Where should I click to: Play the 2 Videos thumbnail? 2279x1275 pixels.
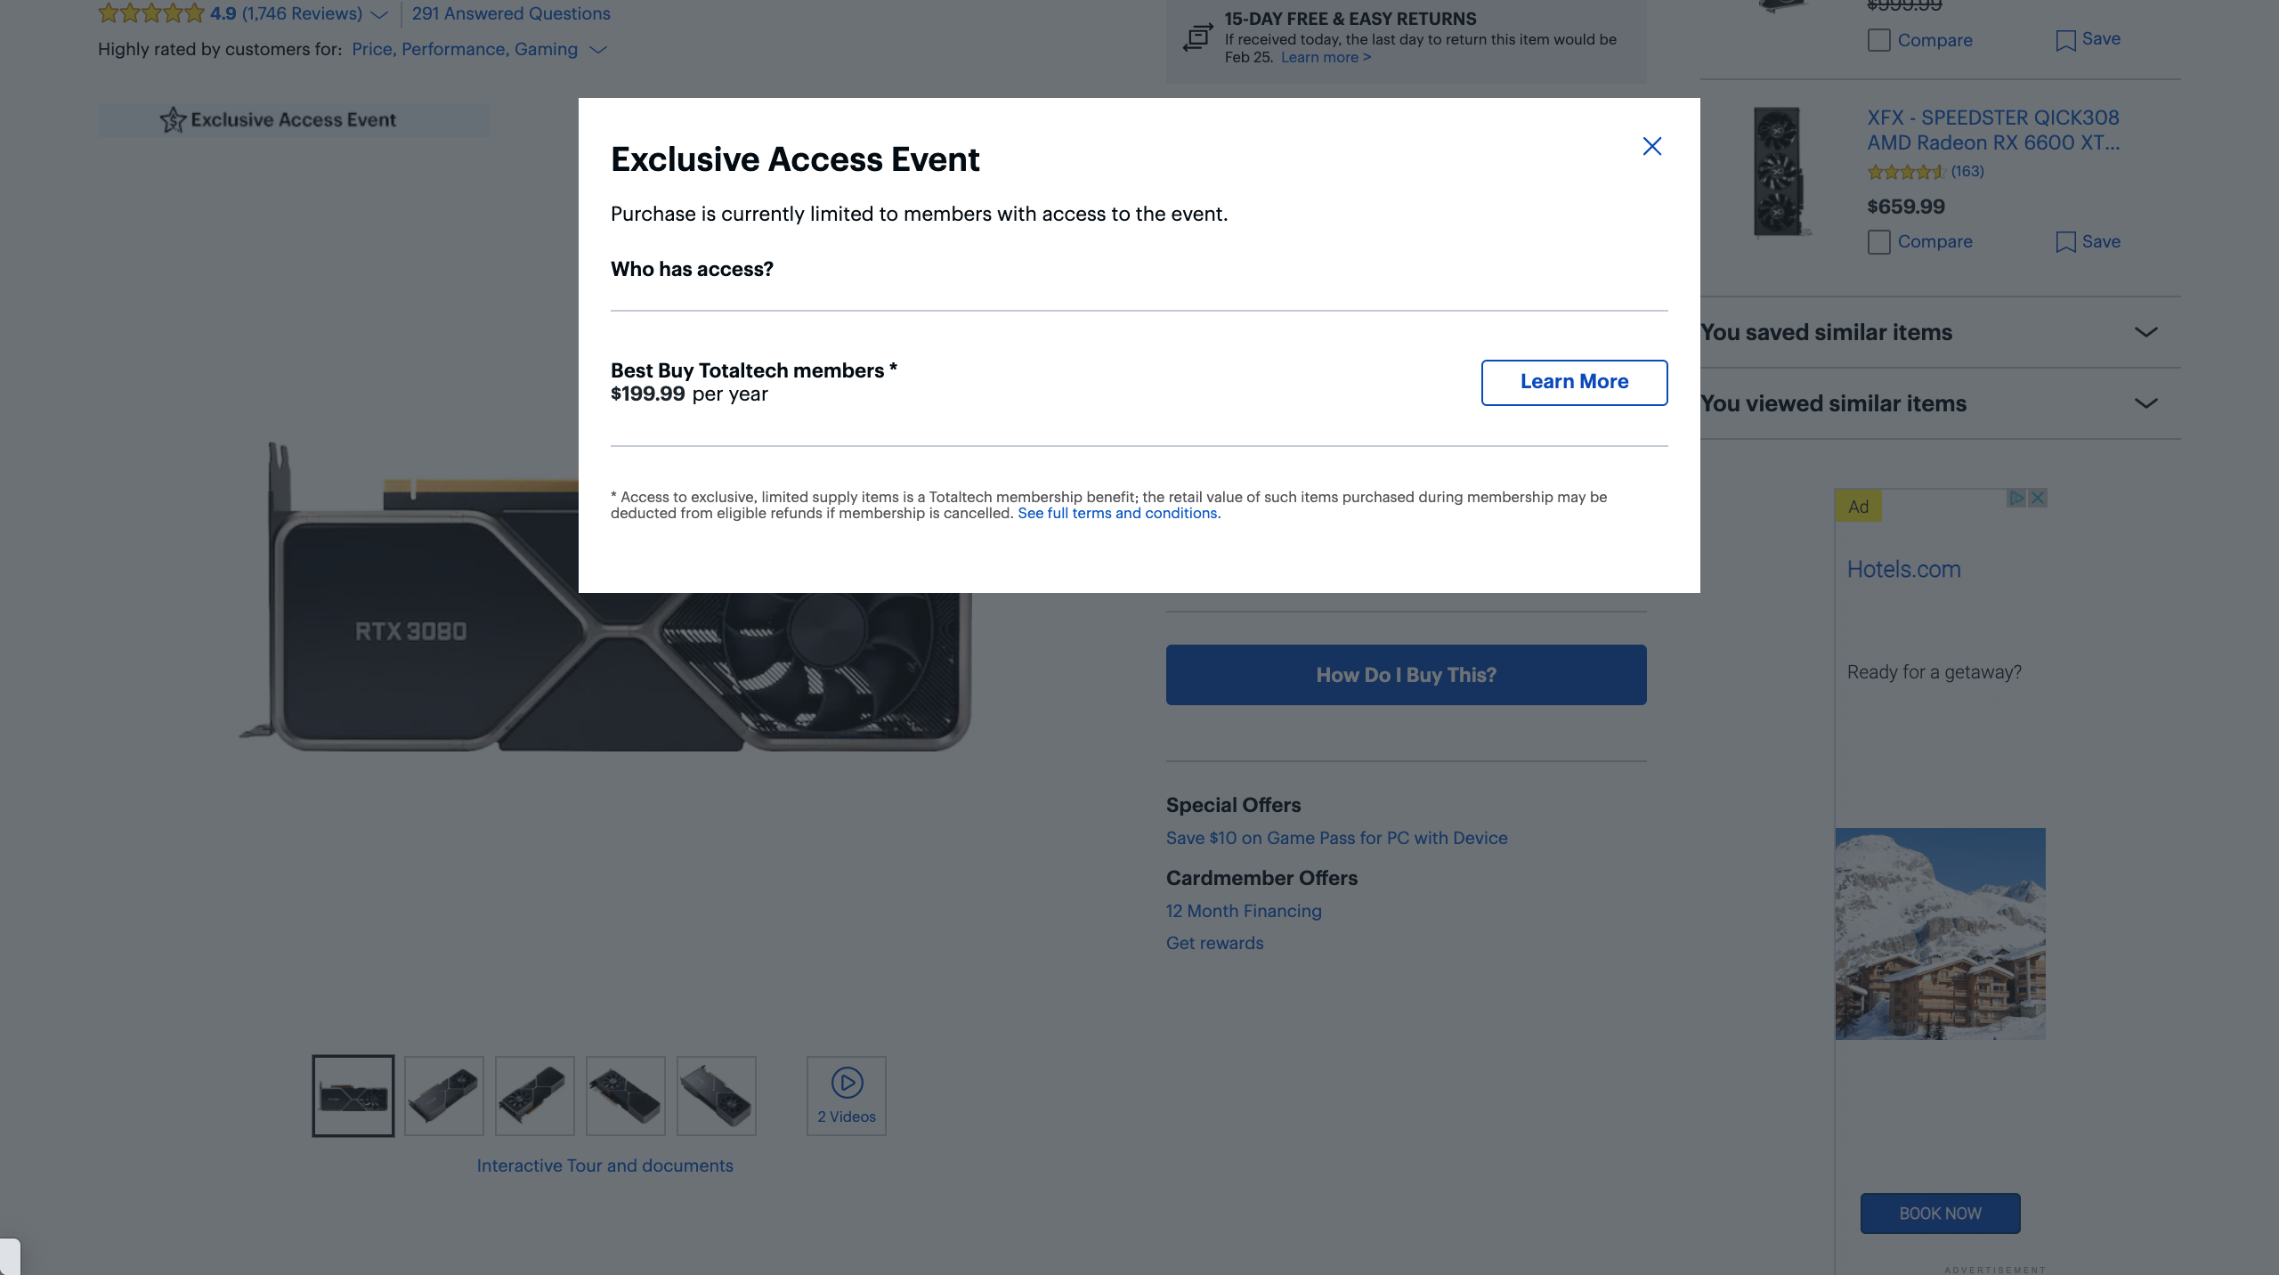tap(847, 1095)
